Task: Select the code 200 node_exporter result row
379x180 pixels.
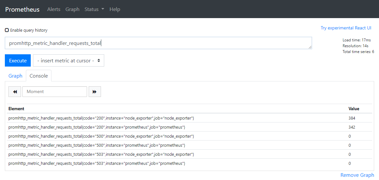Action: point(101,118)
